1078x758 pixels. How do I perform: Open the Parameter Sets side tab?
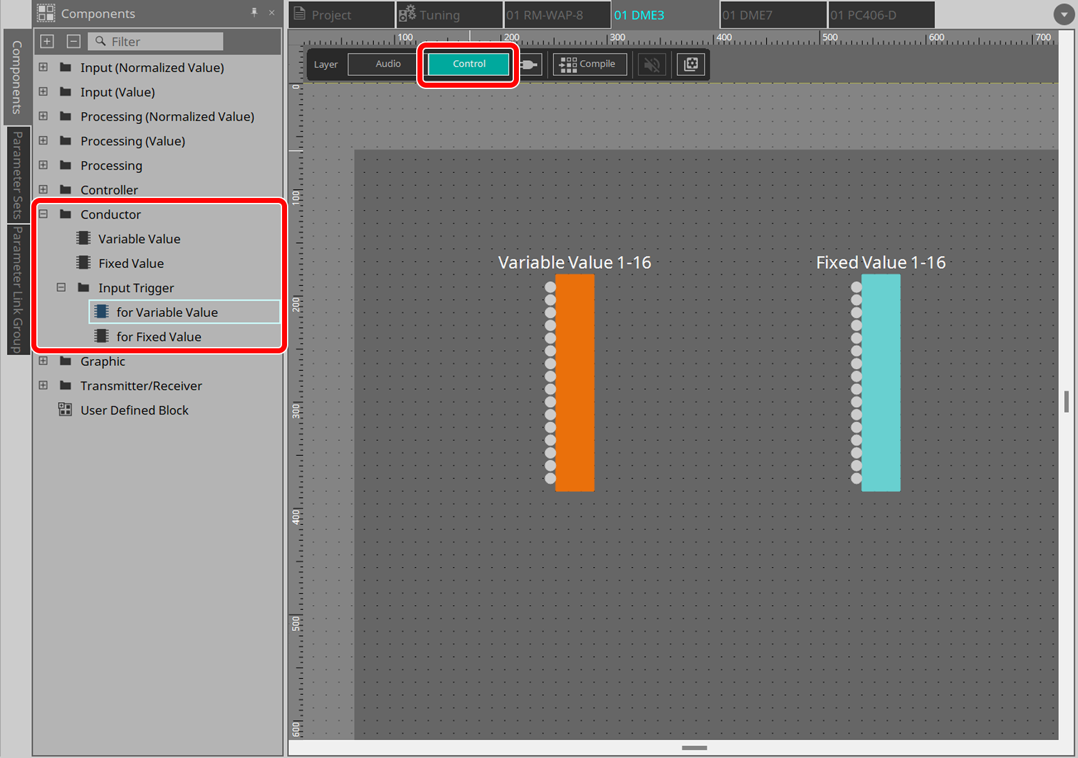pos(18,175)
